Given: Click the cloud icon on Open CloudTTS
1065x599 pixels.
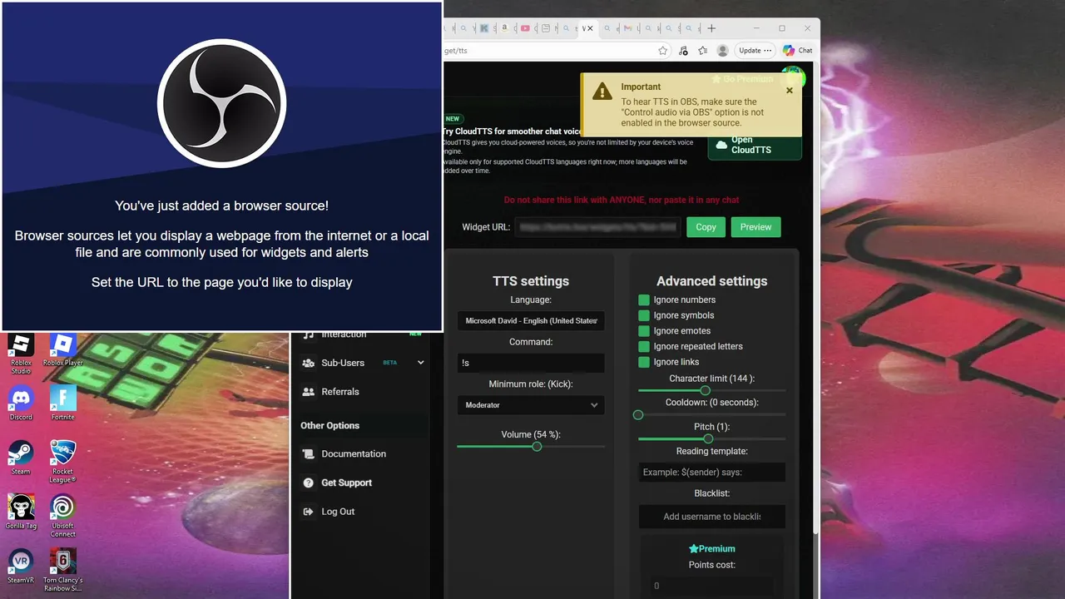Looking at the screenshot, I should [x=721, y=146].
